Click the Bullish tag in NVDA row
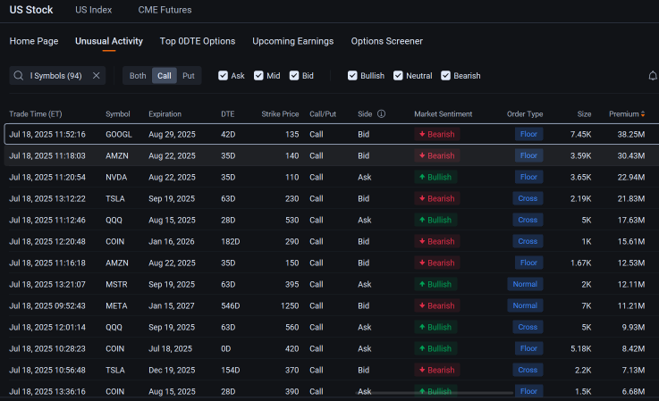 pyautogui.click(x=435, y=177)
